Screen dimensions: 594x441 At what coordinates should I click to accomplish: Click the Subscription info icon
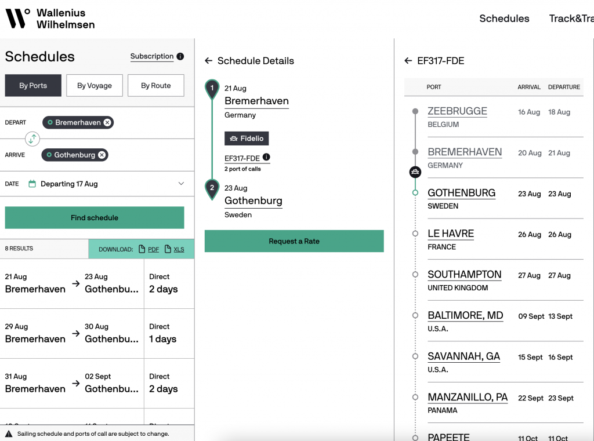pos(180,56)
